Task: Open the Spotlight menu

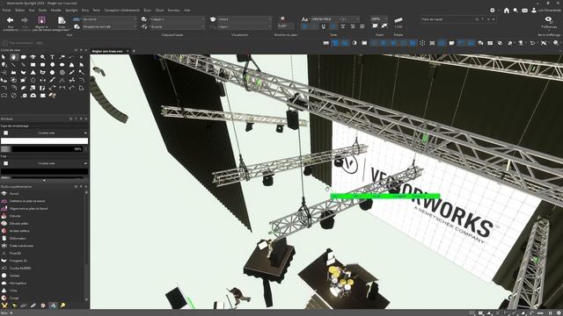Action: (x=71, y=11)
